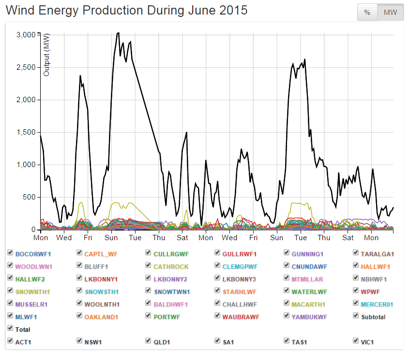This screenshot has height=353, width=409.
Task: Toggle the NSW1 region checkbox
Action: (x=79, y=340)
